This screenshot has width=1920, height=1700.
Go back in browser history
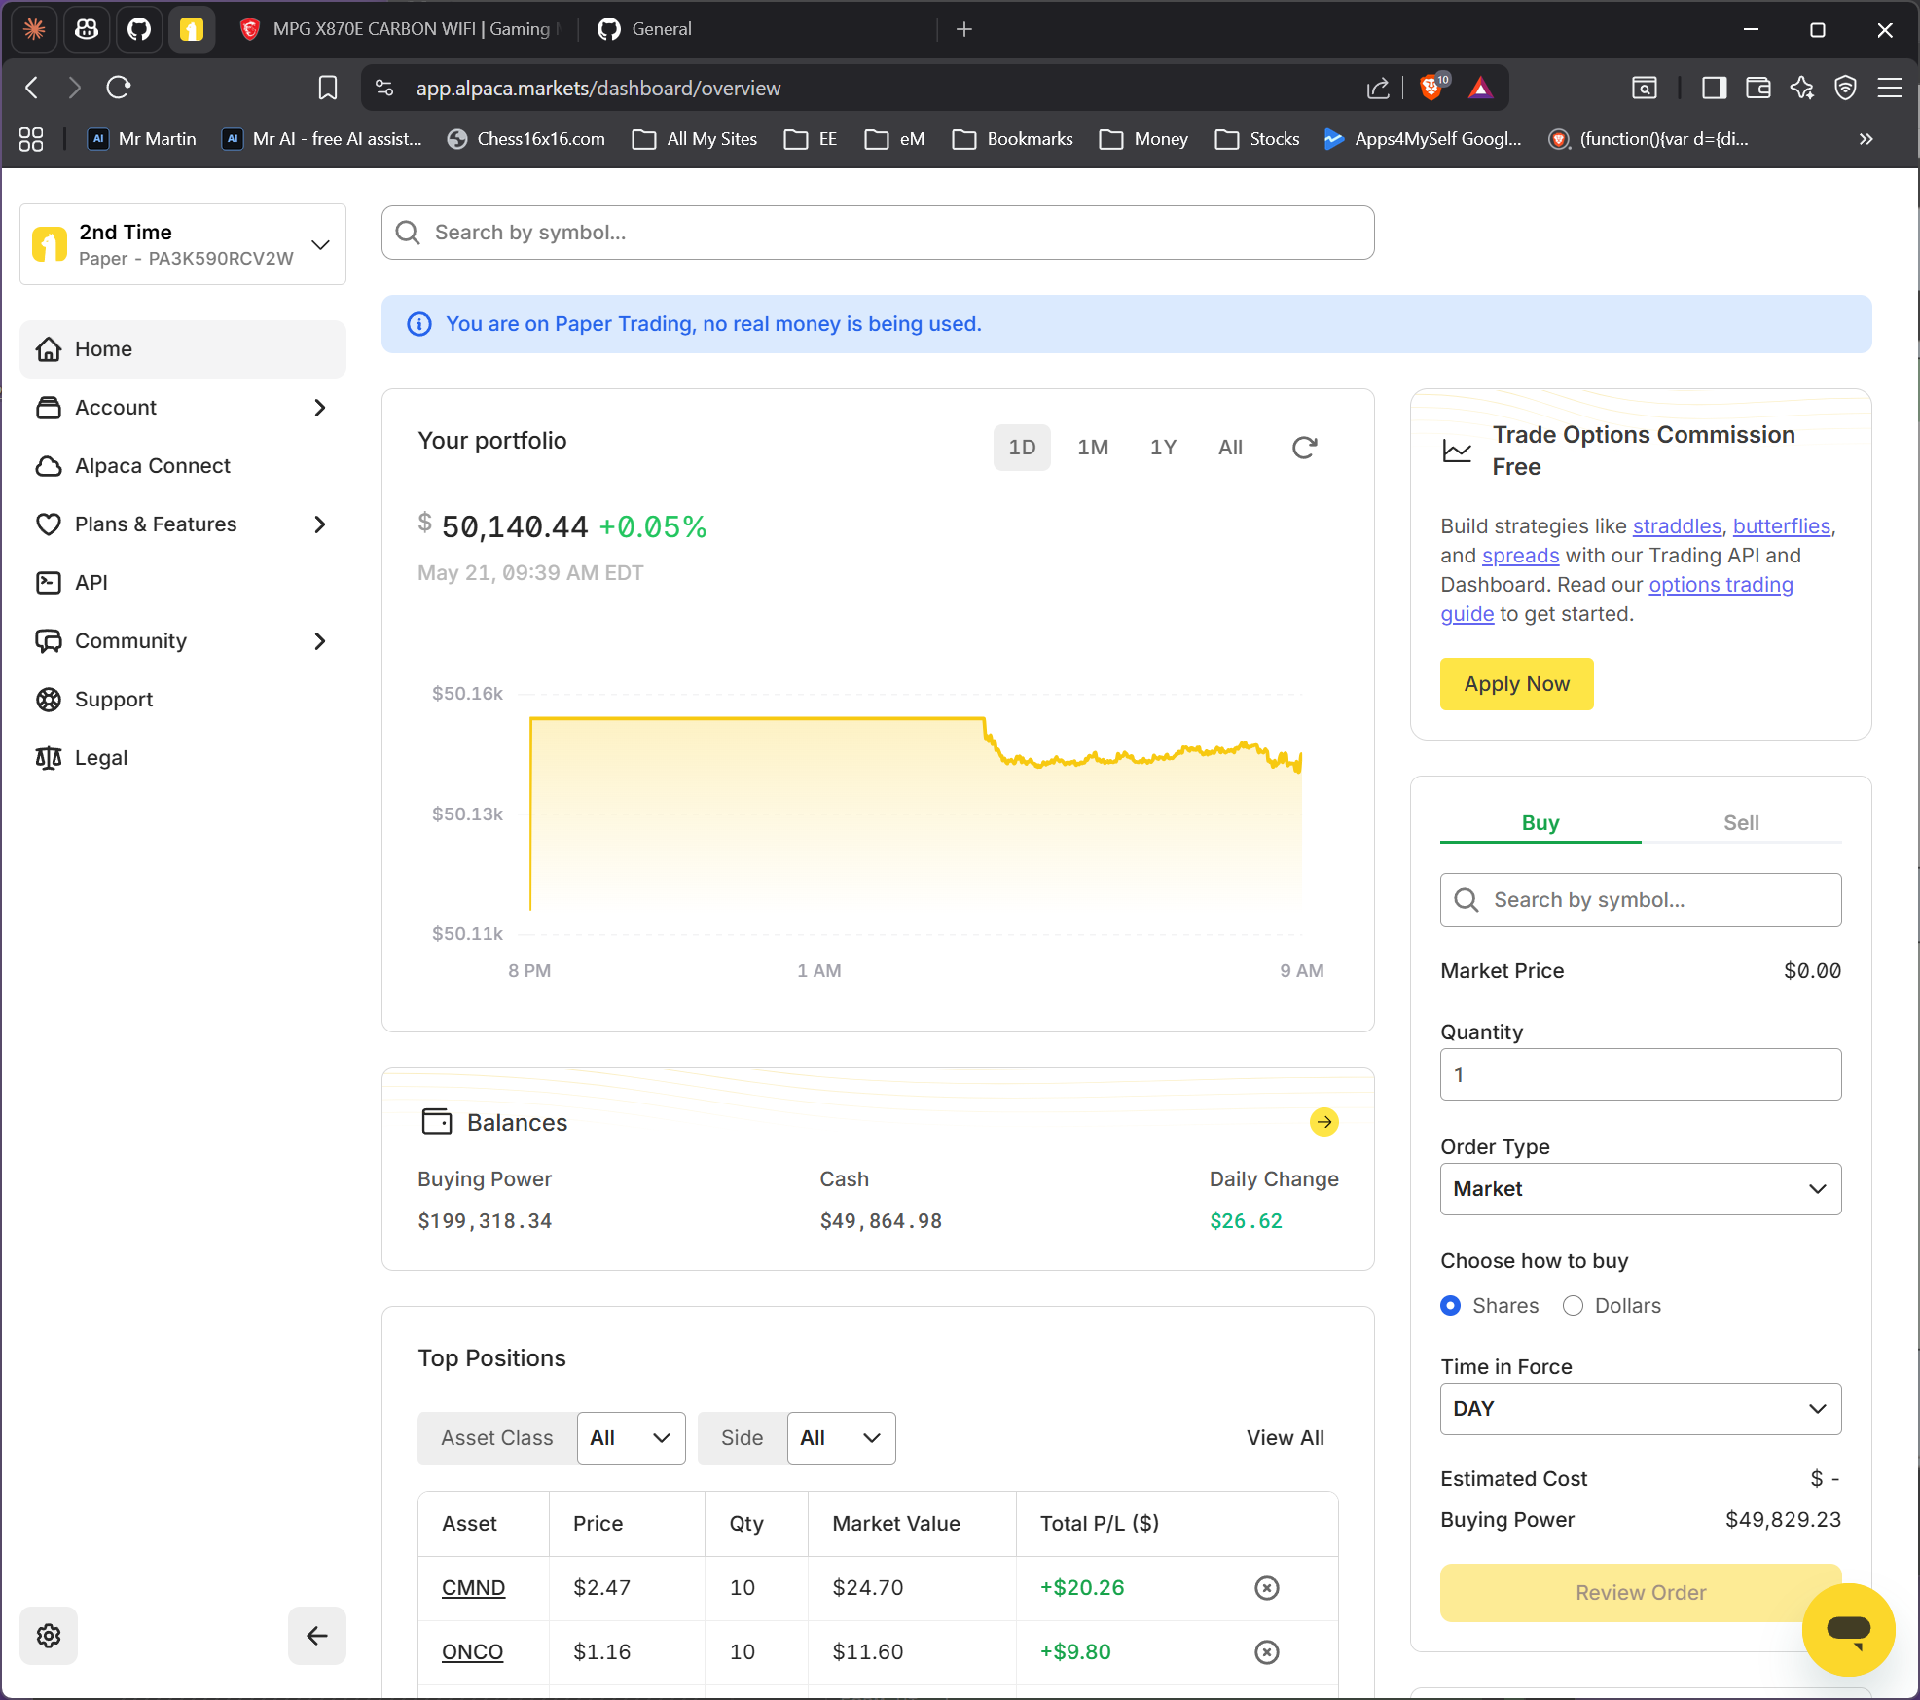32,89
